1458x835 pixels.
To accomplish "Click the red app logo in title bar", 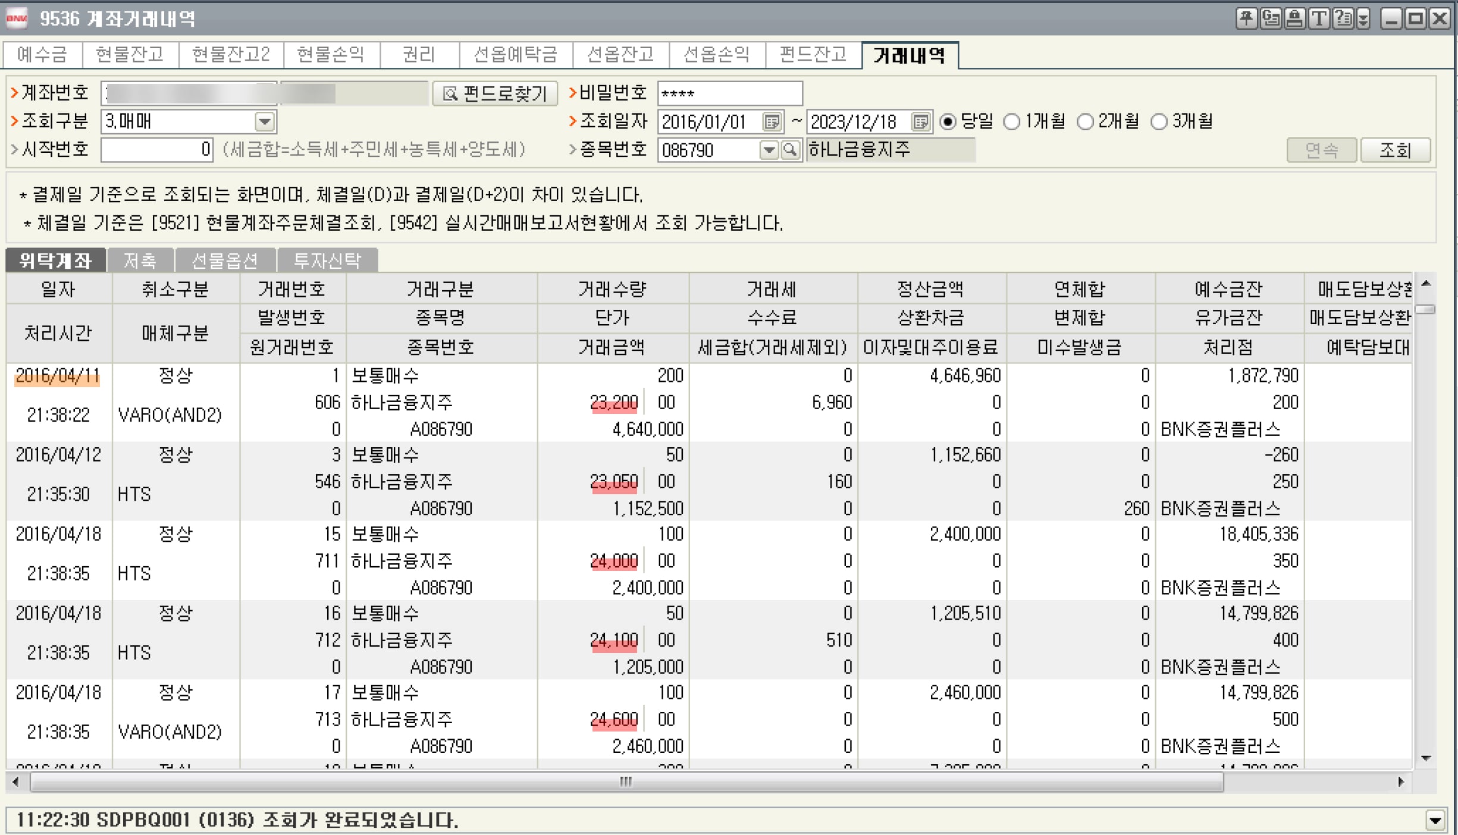I will (17, 18).
